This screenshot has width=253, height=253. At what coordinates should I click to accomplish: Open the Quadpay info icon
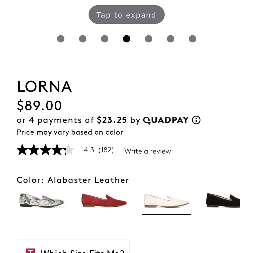[x=196, y=120]
